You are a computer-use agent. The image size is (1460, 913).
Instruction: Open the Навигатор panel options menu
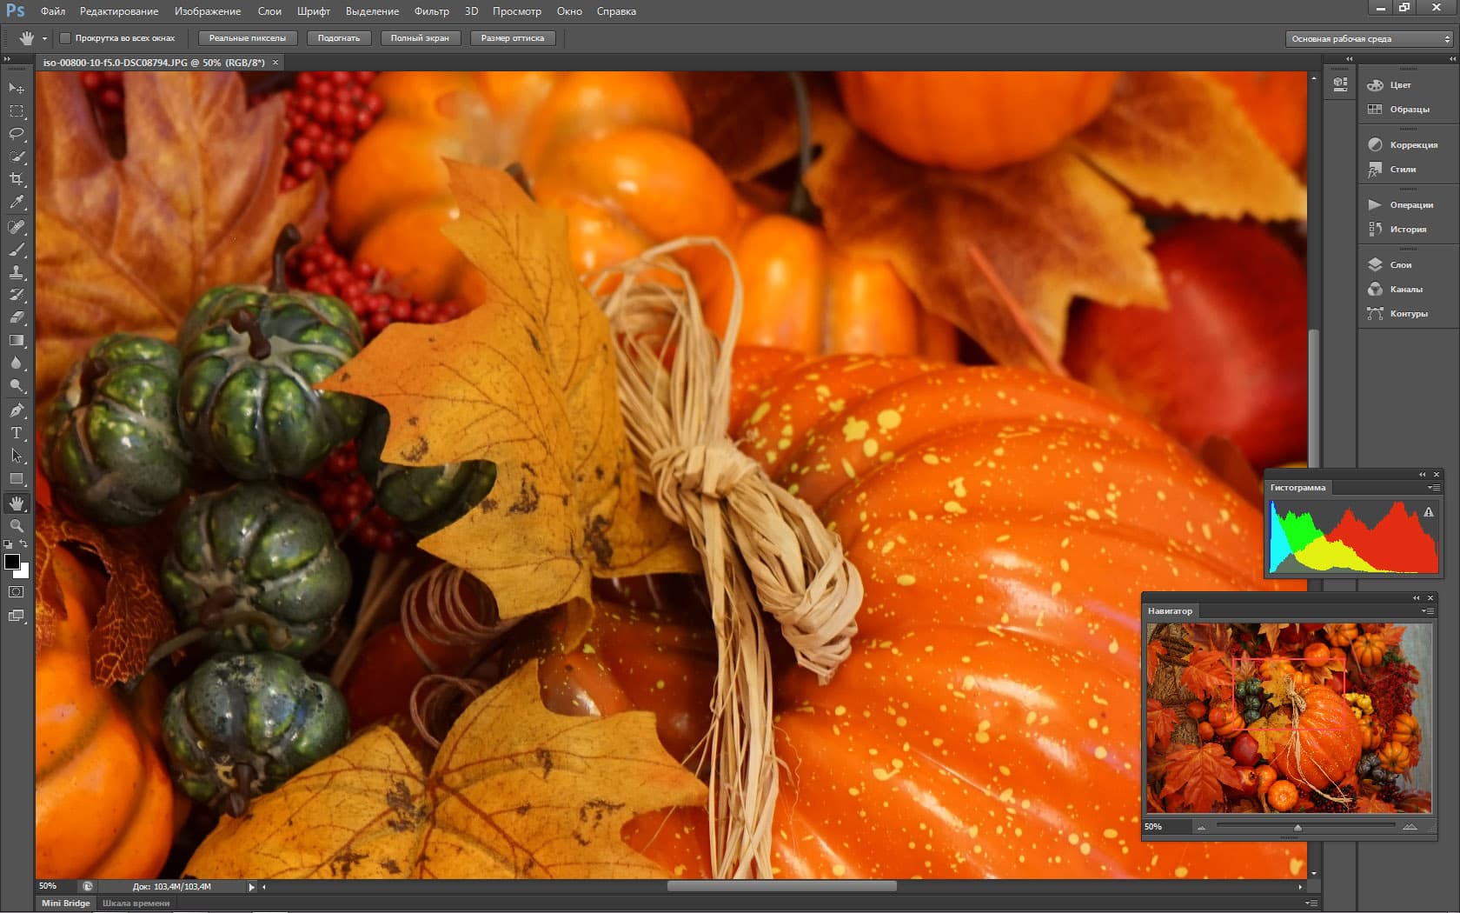pyautogui.click(x=1427, y=611)
